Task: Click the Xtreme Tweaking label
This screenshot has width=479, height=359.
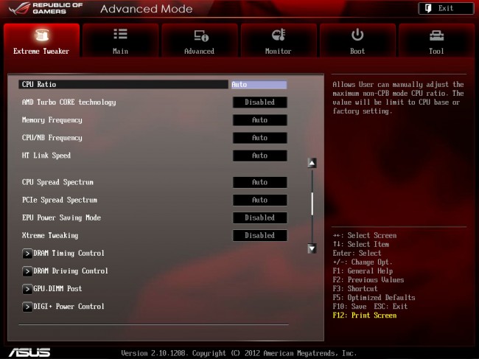Action: point(50,236)
